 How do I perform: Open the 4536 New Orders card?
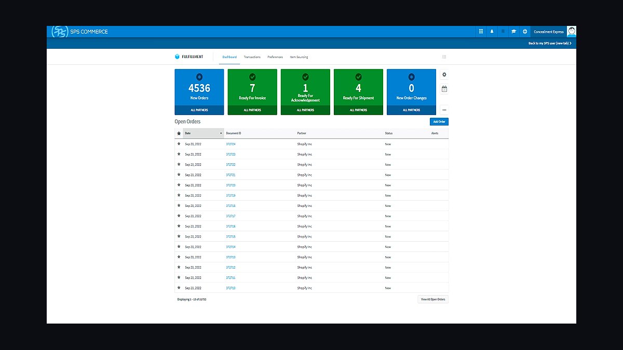(x=199, y=87)
